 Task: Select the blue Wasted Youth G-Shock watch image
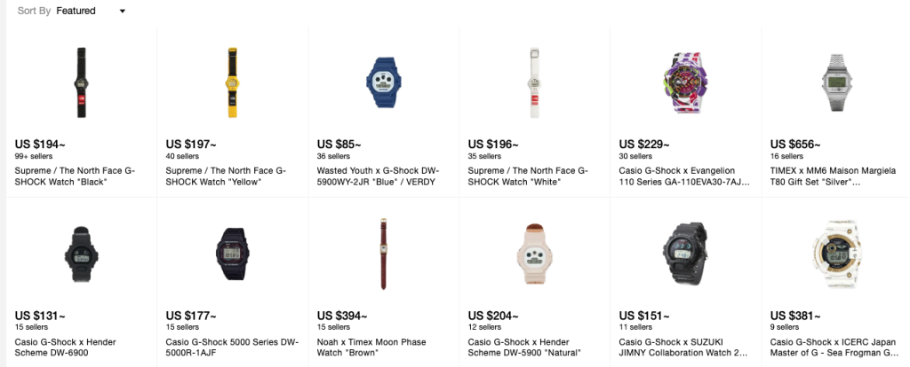(x=383, y=82)
